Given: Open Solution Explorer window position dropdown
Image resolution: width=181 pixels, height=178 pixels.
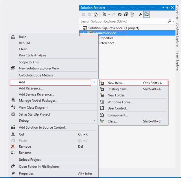Looking at the screenshot, I should pos(163,8).
